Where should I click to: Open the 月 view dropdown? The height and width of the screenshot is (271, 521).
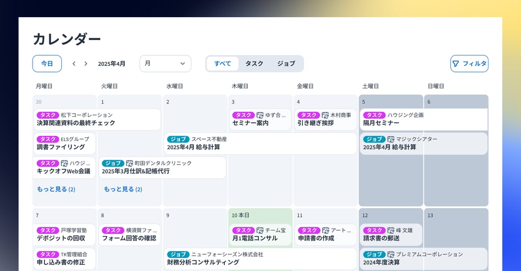(165, 64)
